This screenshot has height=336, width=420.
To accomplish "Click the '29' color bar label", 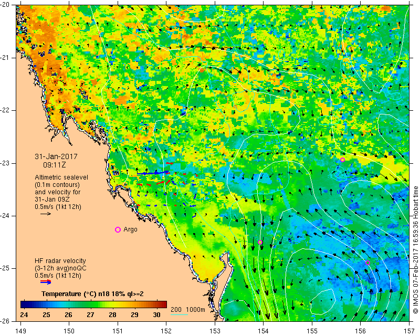I will pyautogui.click(x=135, y=314).
